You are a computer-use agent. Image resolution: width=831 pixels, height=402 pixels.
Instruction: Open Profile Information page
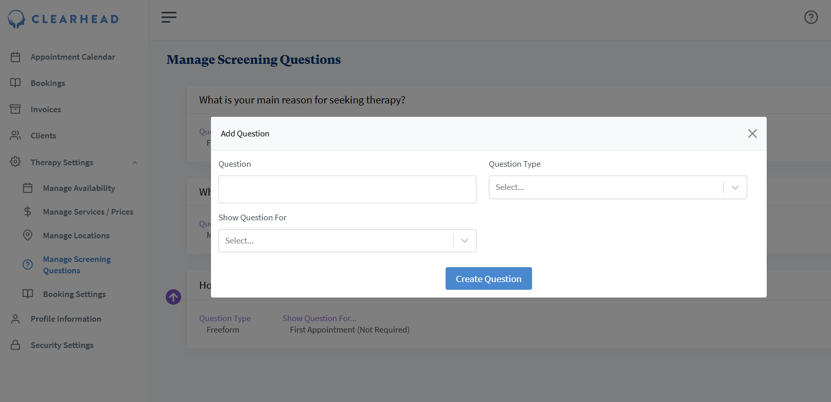[x=66, y=319]
